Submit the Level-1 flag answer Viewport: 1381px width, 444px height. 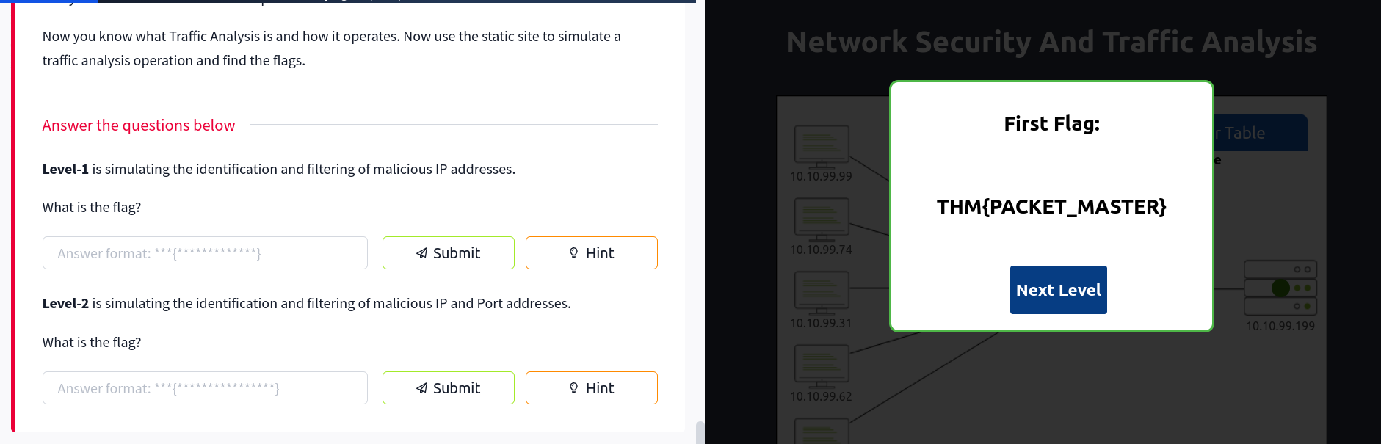click(448, 252)
